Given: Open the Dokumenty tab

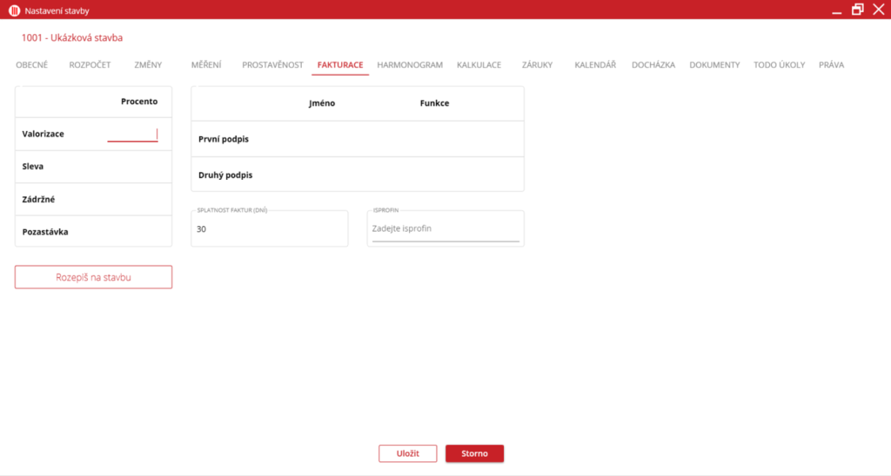Looking at the screenshot, I should point(714,65).
